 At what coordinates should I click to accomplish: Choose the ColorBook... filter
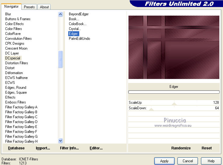click(x=77, y=24)
